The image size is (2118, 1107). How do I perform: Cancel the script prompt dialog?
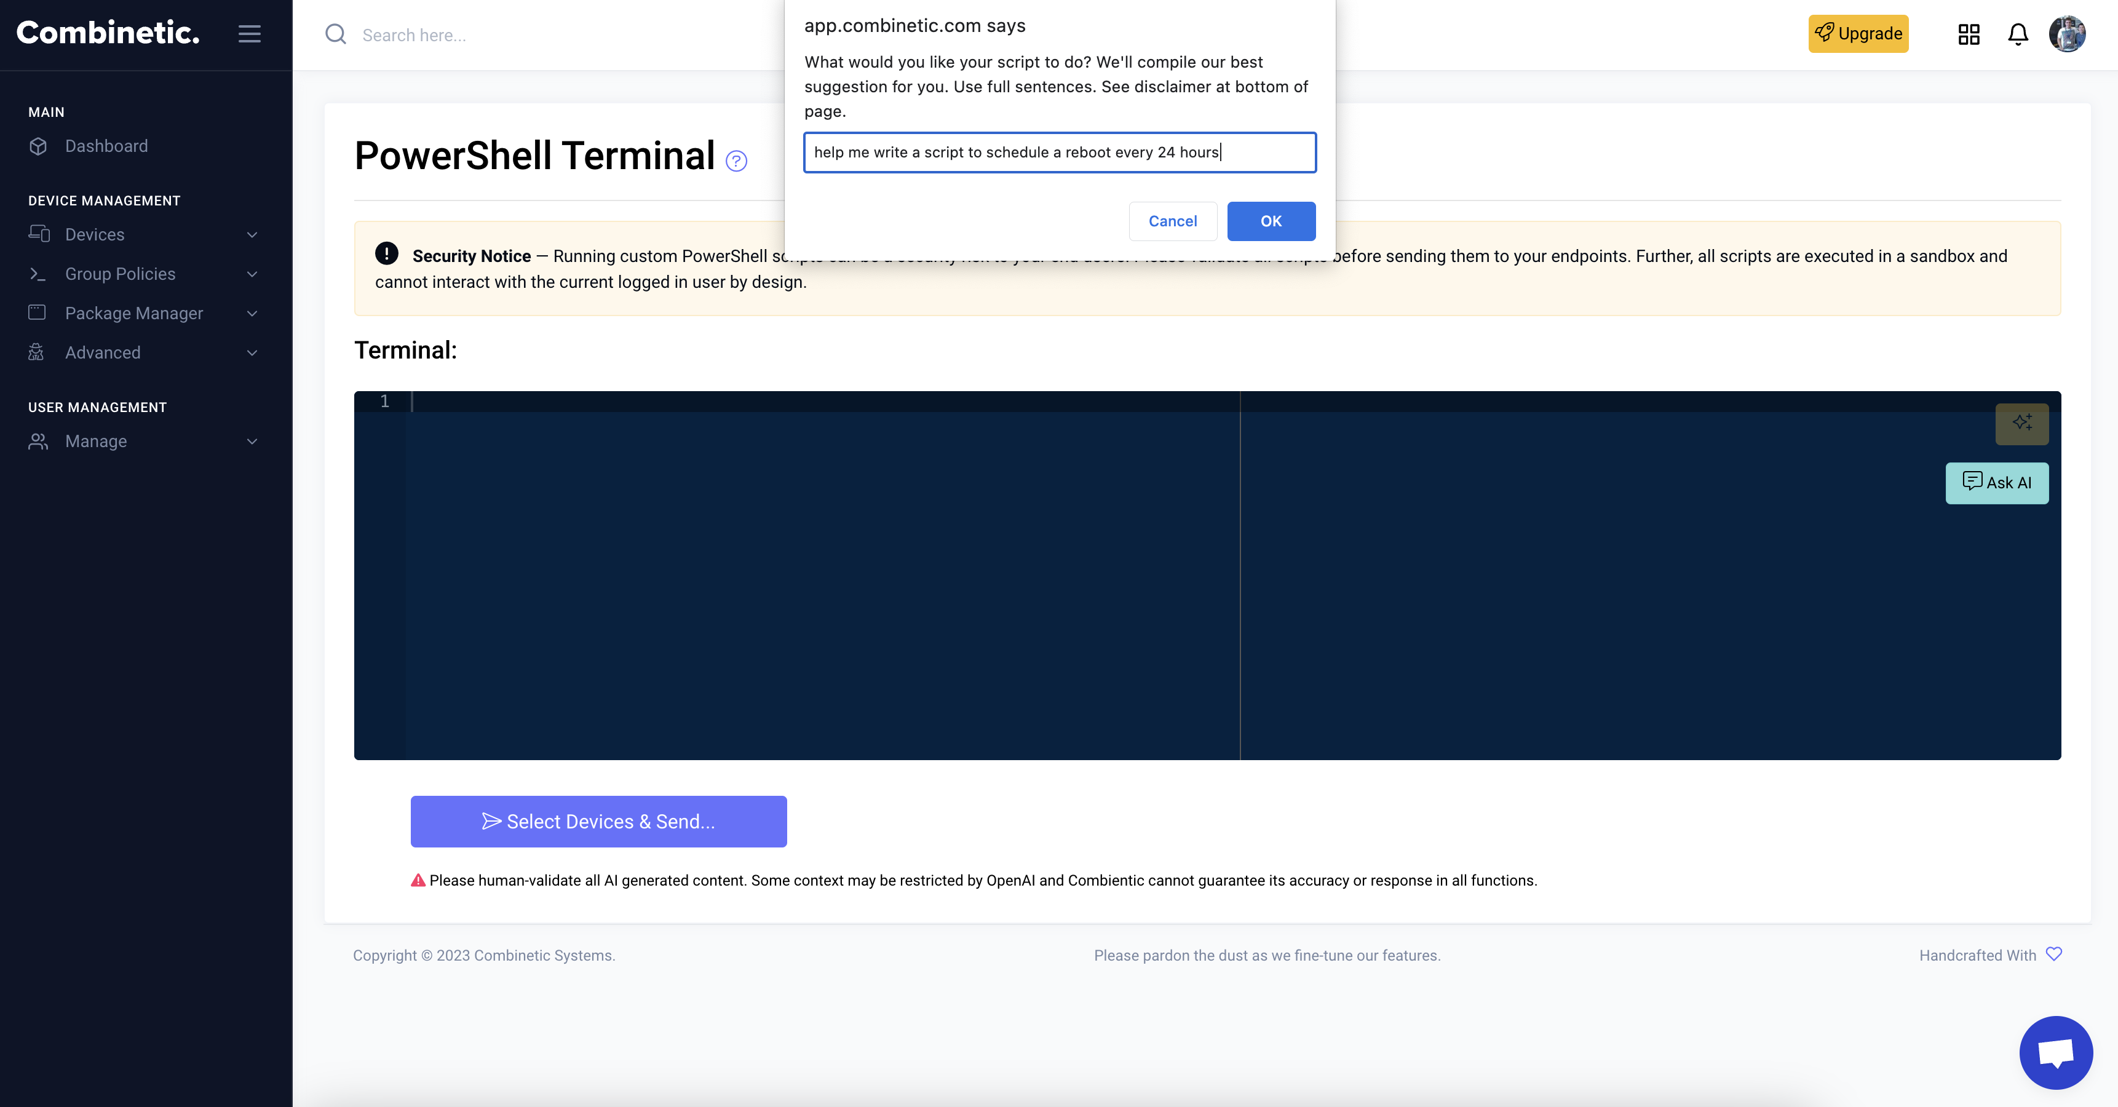coord(1172,221)
